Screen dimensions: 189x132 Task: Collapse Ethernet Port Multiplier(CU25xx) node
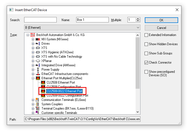pos(33,78)
